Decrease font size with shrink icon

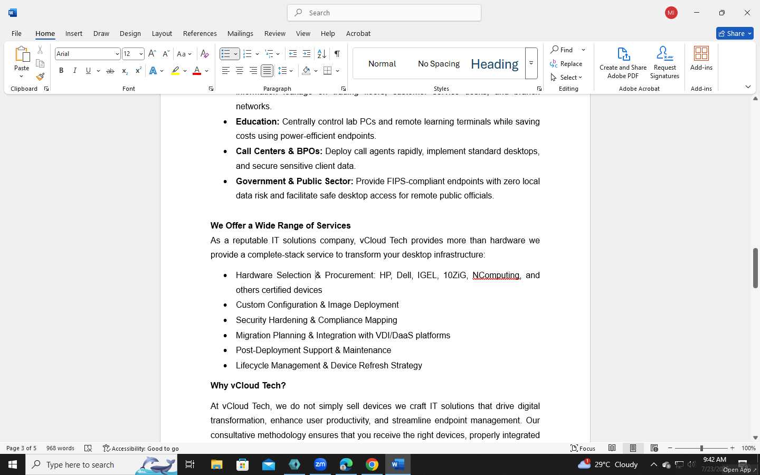click(166, 54)
